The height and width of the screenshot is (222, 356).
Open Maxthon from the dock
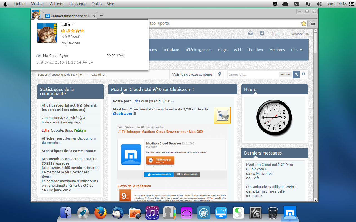point(290,213)
